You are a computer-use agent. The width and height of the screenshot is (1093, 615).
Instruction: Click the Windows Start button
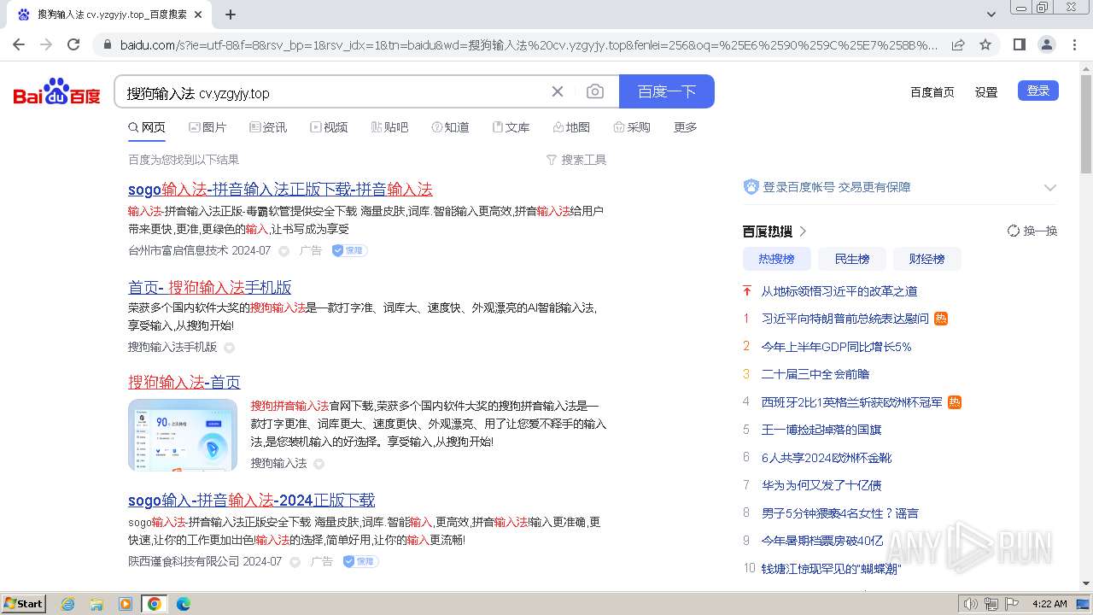click(x=24, y=604)
